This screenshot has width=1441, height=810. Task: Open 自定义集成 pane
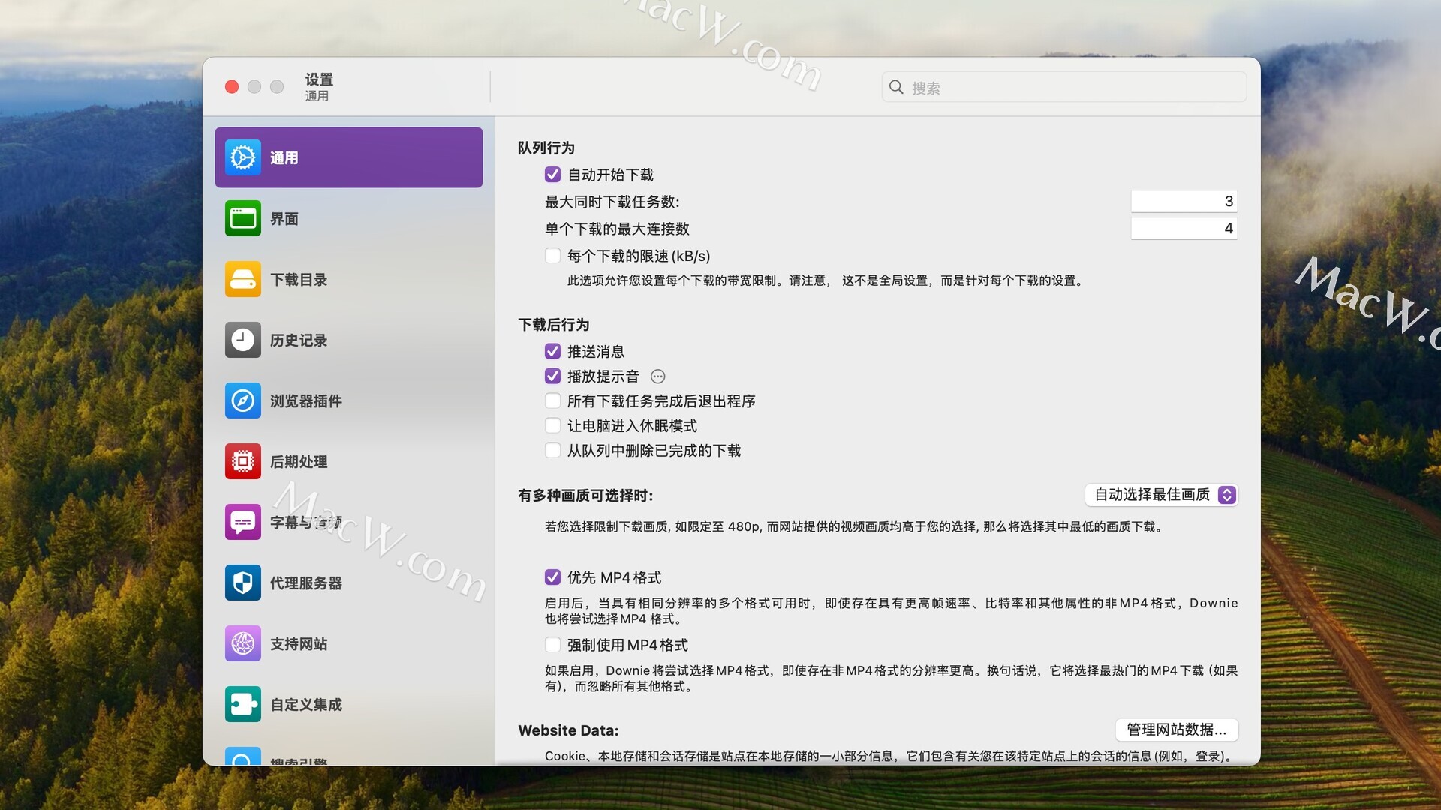click(348, 704)
